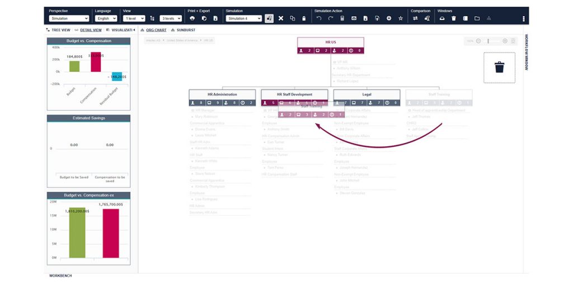Image resolution: width=573 pixels, height=286 pixels.
Task: Click the zoom slider handle in the chart
Action: 489,41
